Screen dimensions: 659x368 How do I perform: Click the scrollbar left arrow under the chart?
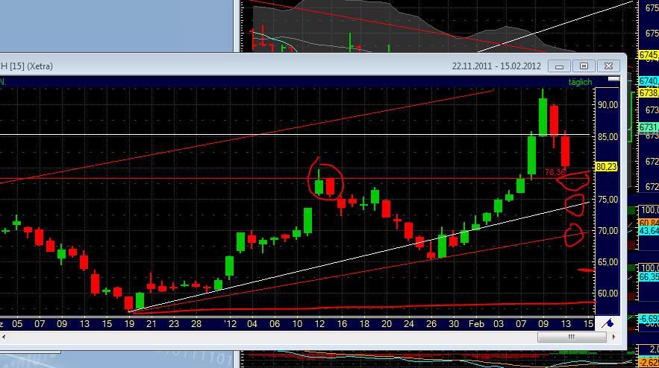click(x=4, y=337)
